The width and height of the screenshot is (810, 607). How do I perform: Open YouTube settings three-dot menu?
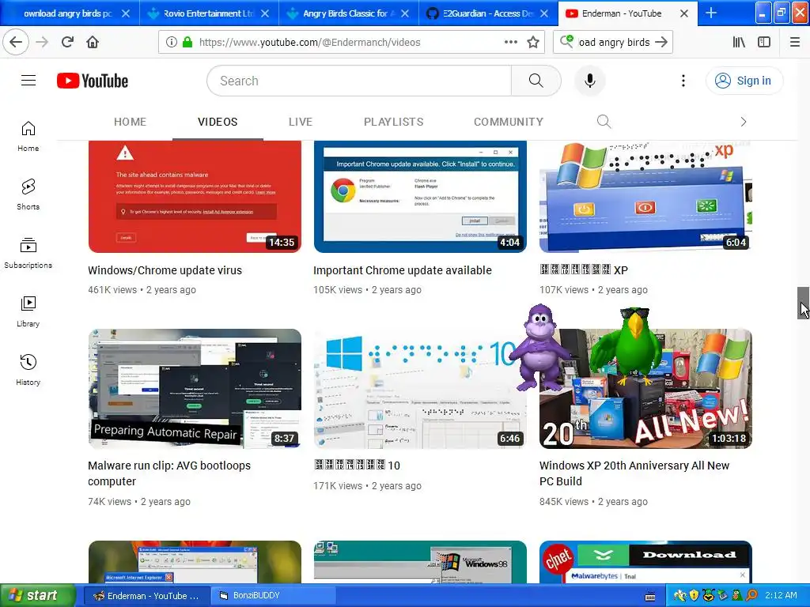(683, 81)
